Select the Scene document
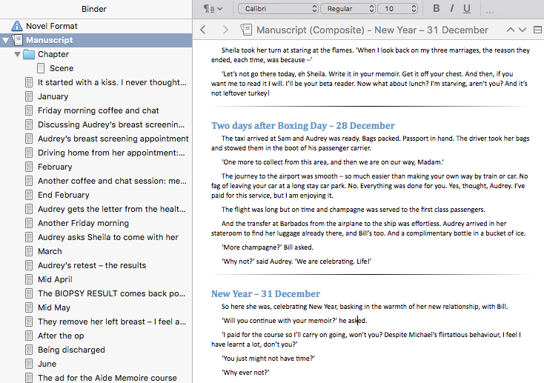 (62, 68)
